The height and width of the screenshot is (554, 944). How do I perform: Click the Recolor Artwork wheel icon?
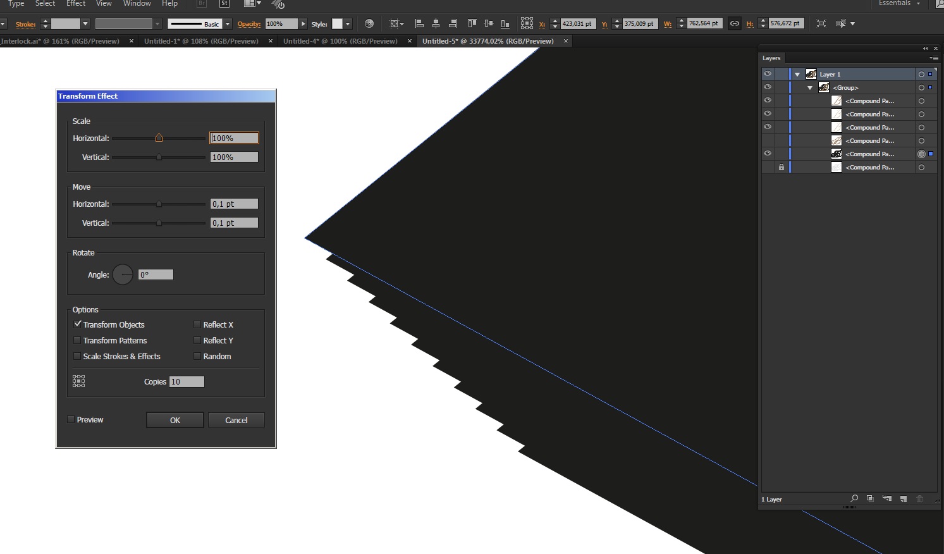(x=369, y=24)
